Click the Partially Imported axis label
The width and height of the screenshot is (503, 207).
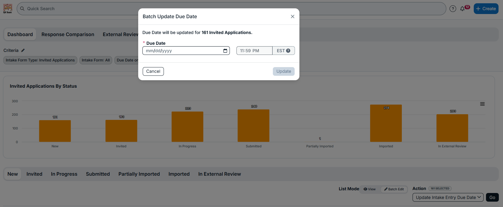pos(320,146)
